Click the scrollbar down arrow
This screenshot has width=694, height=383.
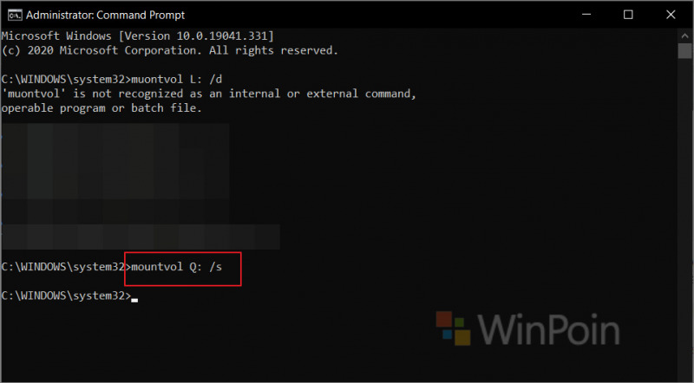tap(684, 374)
